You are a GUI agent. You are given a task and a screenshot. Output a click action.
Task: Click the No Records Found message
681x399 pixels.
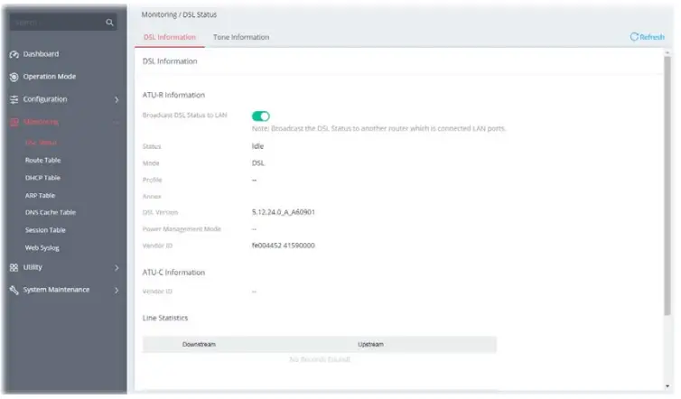[x=320, y=359]
